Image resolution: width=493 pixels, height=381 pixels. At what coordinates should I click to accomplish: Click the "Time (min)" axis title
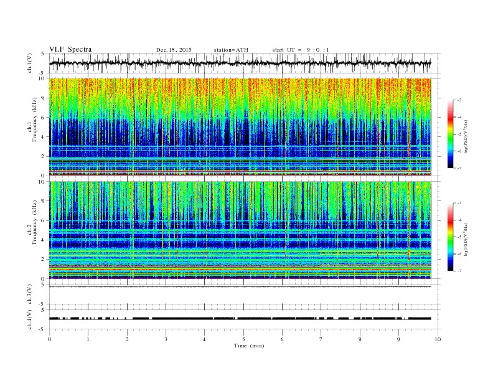[249, 346]
